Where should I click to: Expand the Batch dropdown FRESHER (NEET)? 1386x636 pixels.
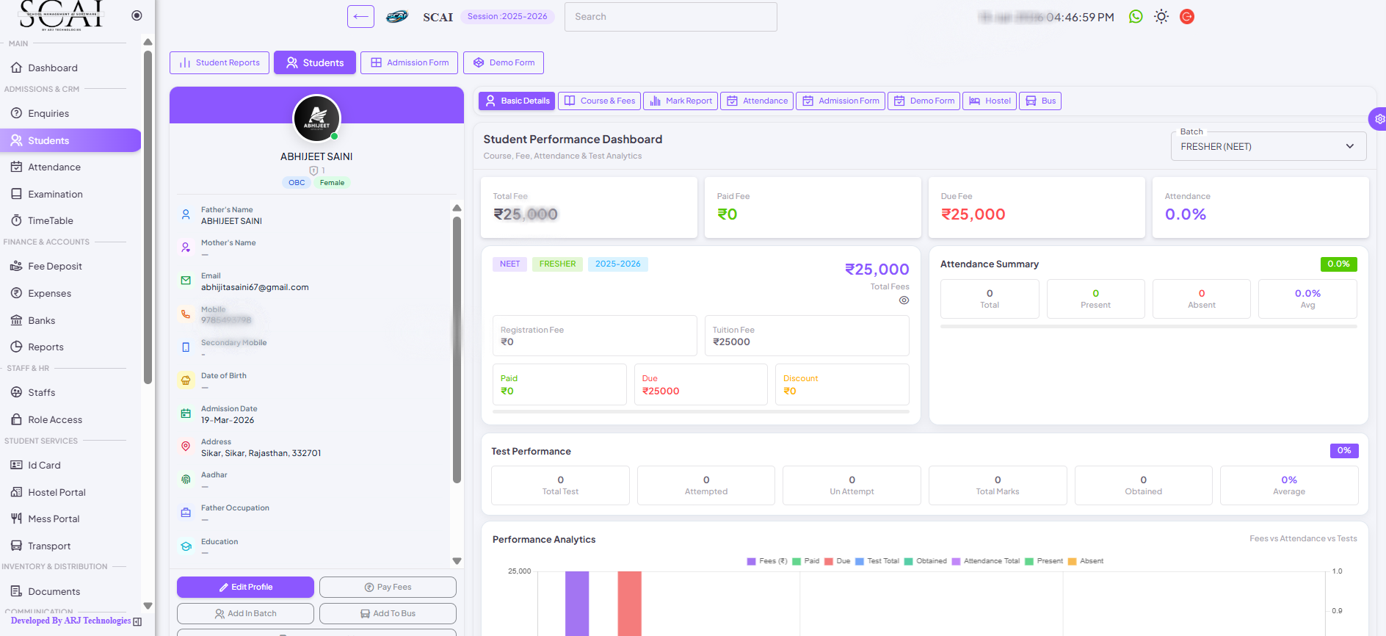tap(1268, 146)
